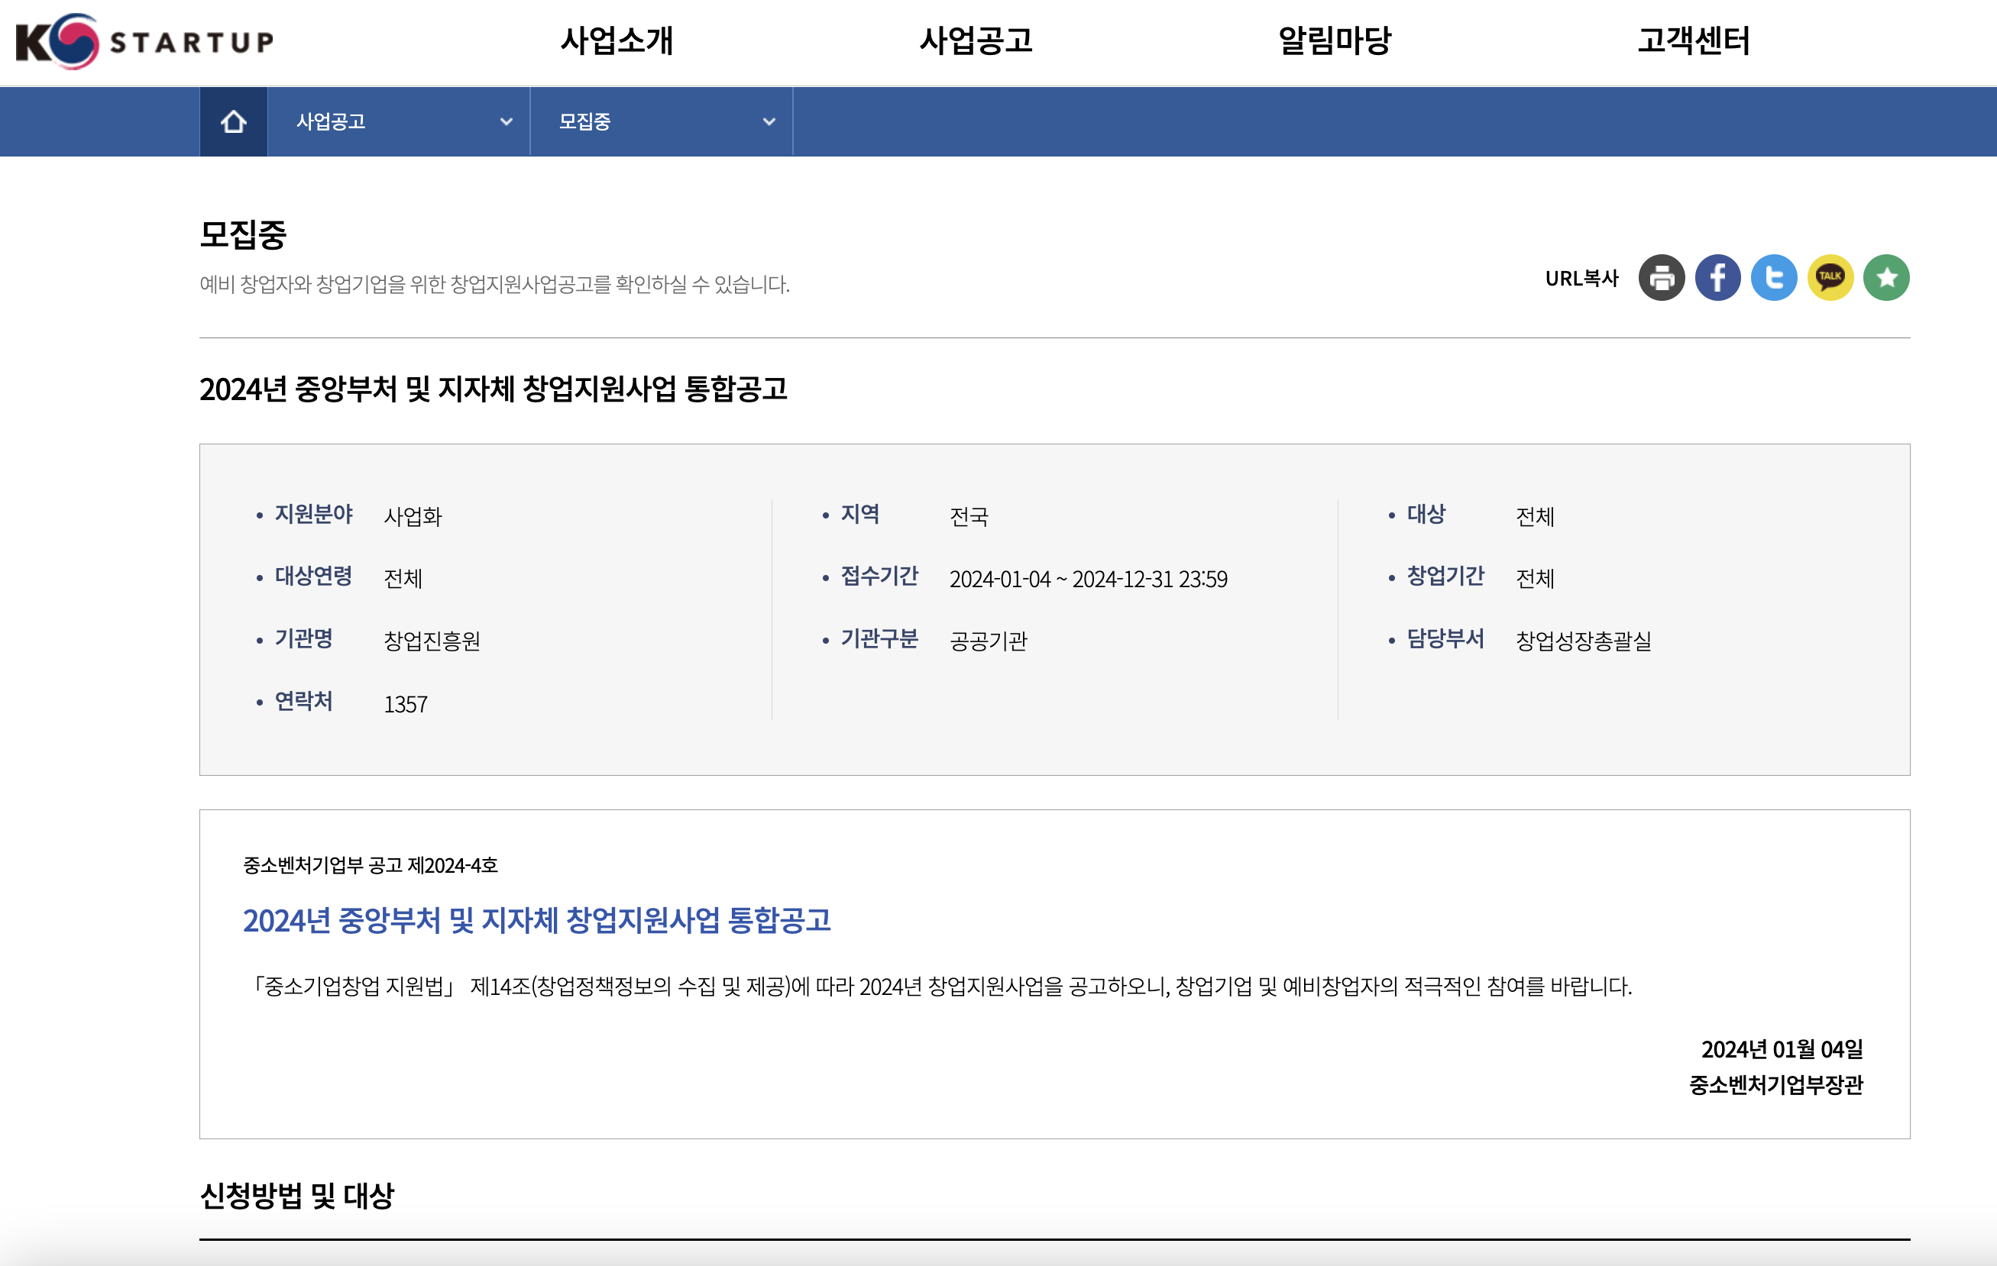Share the announcement through KakaoTalk icon
Image resolution: width=1997 pixels, height=1266 pixels.
pyautogui.click(x=1830, y=279)
